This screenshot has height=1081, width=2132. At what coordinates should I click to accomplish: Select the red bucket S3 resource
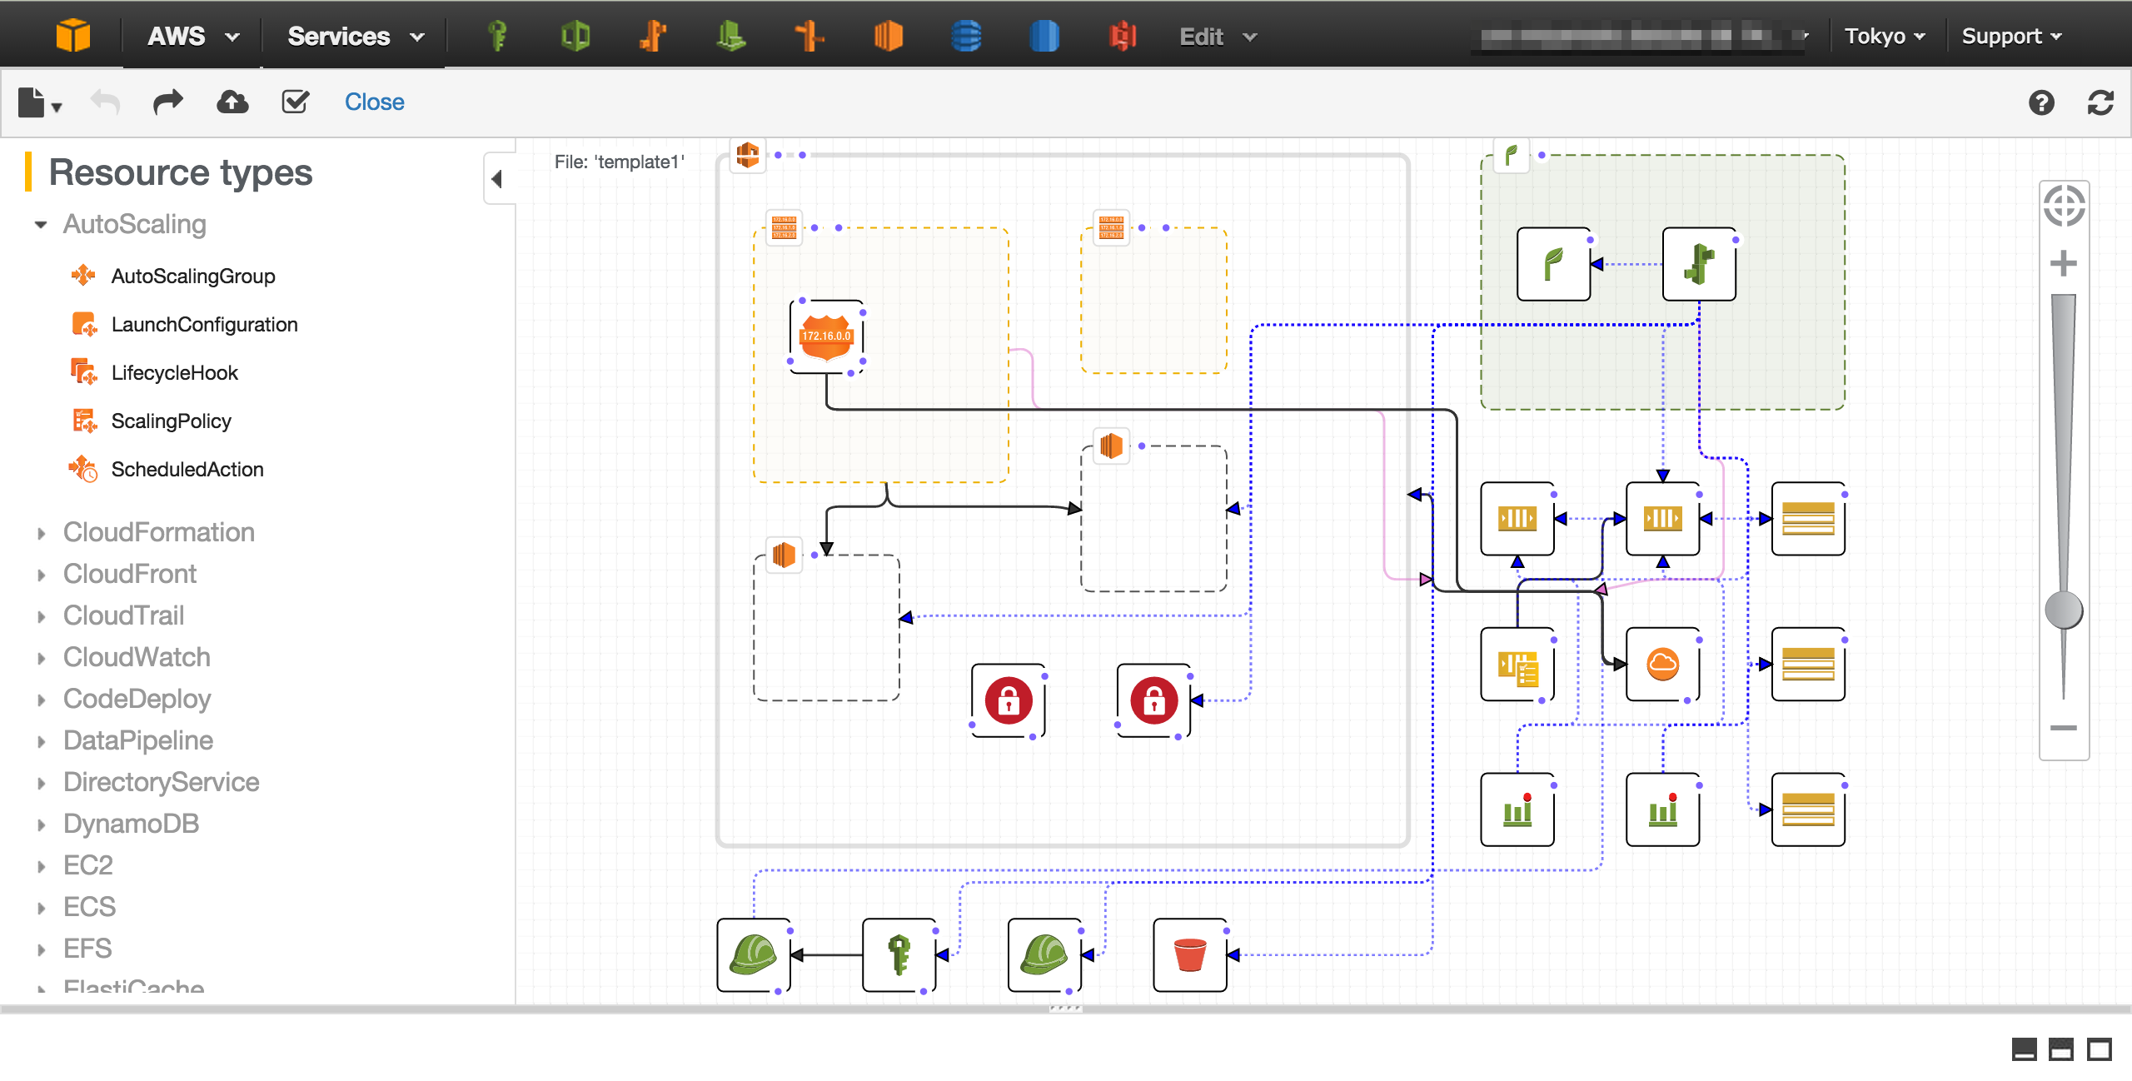point(1190,955)
